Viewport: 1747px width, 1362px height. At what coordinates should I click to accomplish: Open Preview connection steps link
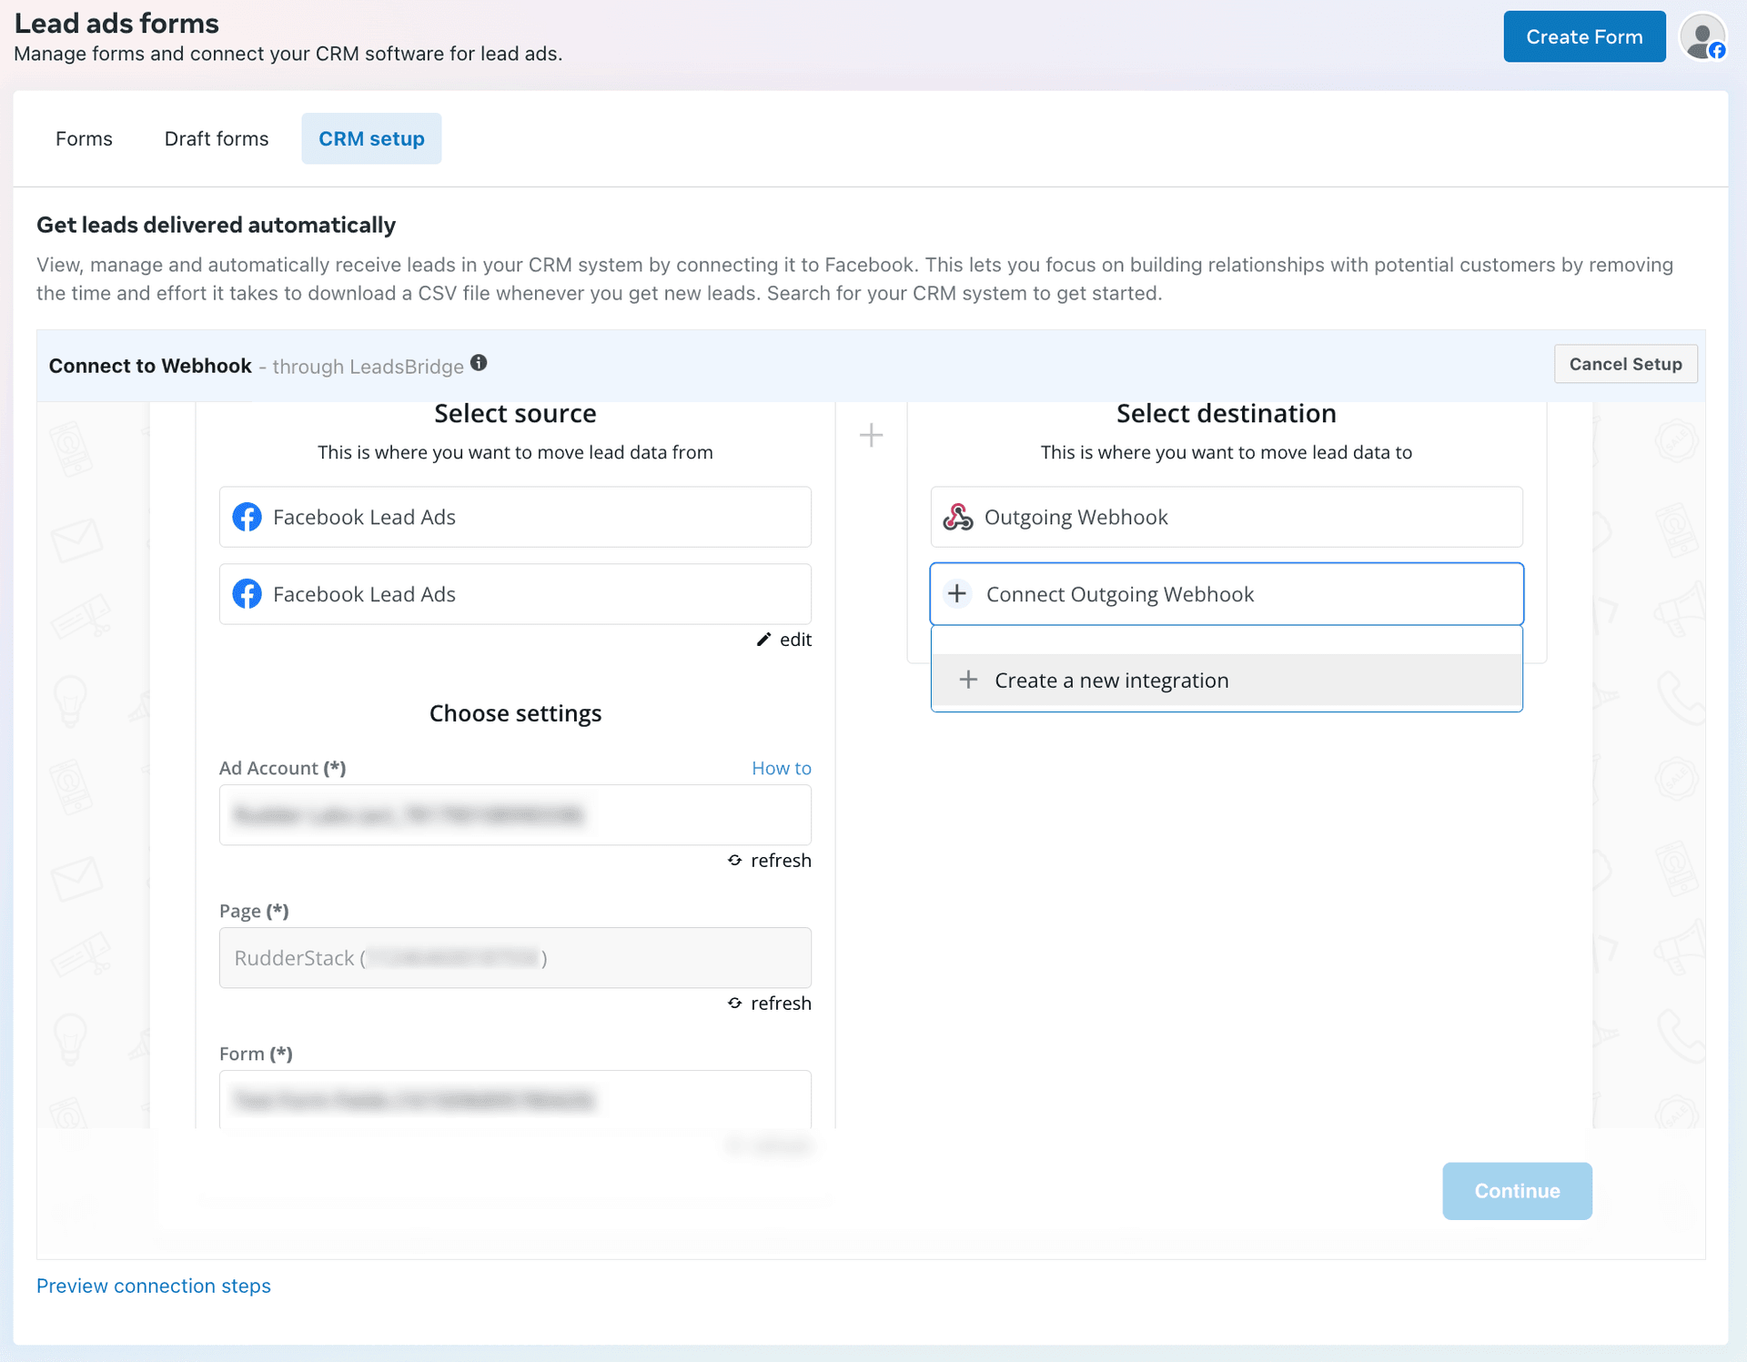click(153, 1286)
